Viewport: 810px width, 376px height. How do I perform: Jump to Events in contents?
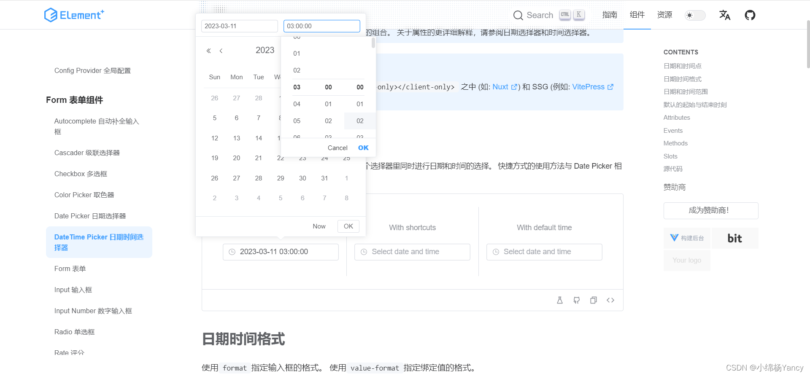(x=673, y=131)
